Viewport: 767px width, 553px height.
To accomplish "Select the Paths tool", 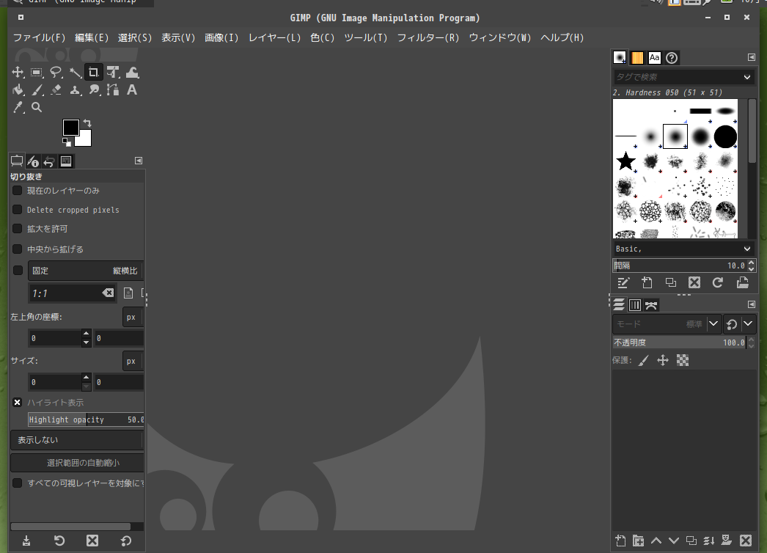I will [113, 90].
